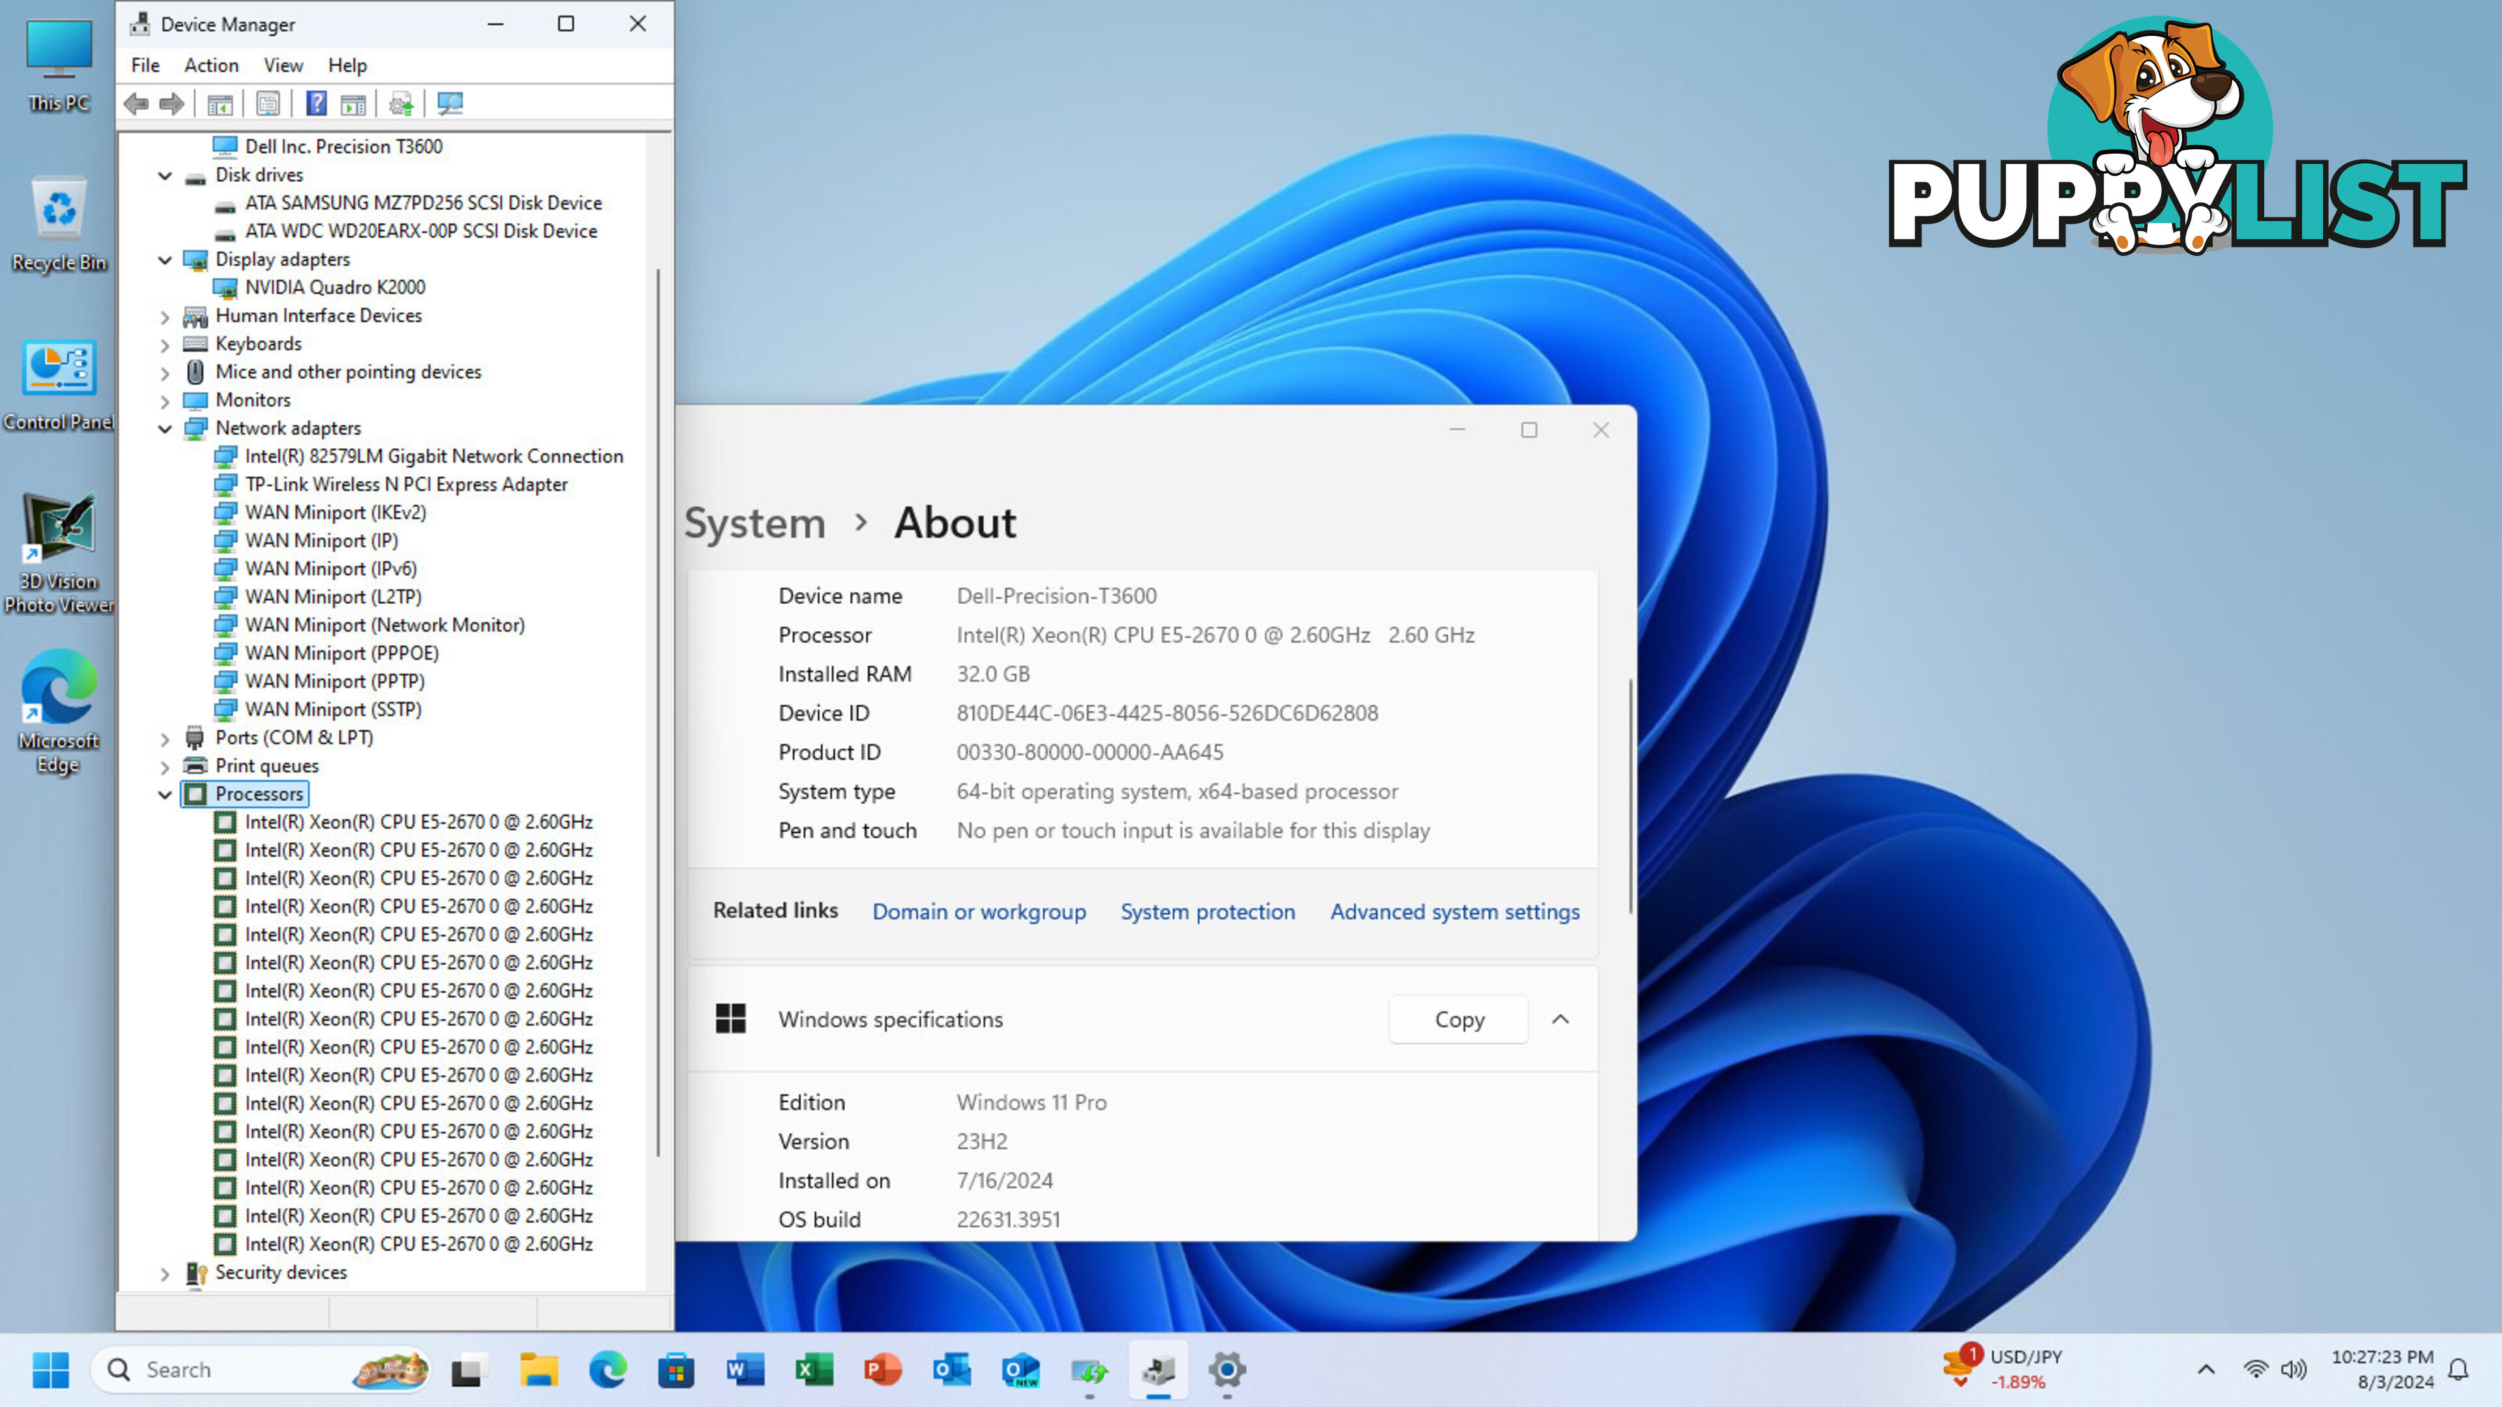This screenshot has width=2502, height=1407.
Task: Click Show/Hide Console Tree toolbar icon
Action: click(x=220, y=104)
